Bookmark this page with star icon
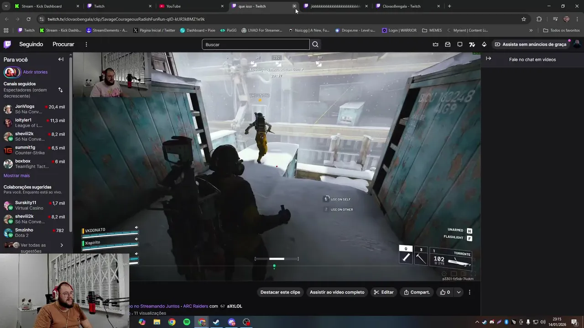 click(x=524, y=19)
